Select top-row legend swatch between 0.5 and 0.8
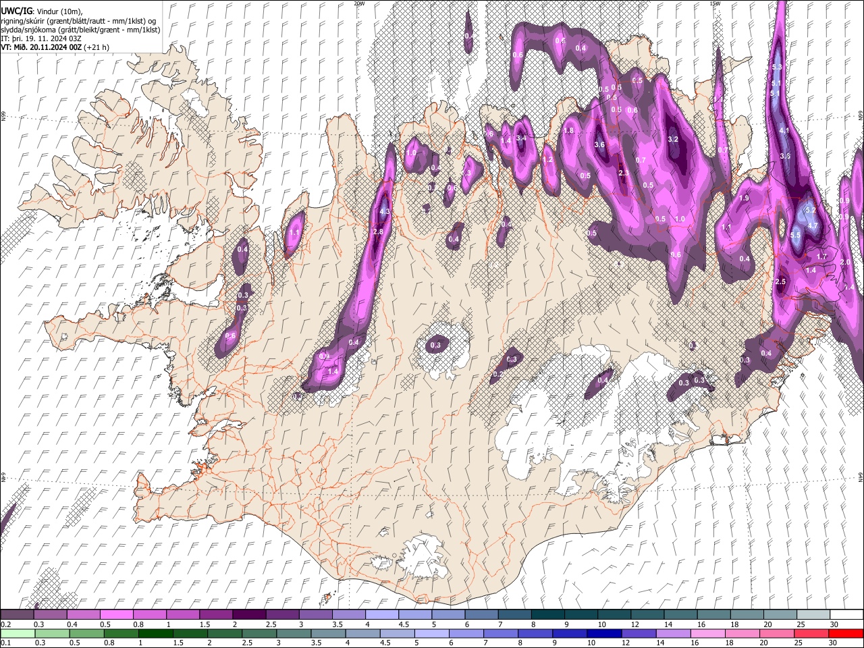Screen dimensions: 864x648 point(115,614)
